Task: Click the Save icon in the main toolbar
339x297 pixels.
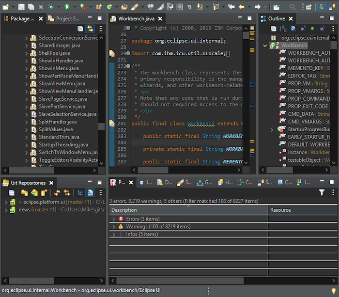Action: coord(22,7)
